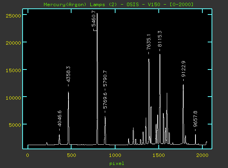The height and width of the screenshot is (168, 228).
Task: Click the x-axis value 1500
Action: point(159,155)
